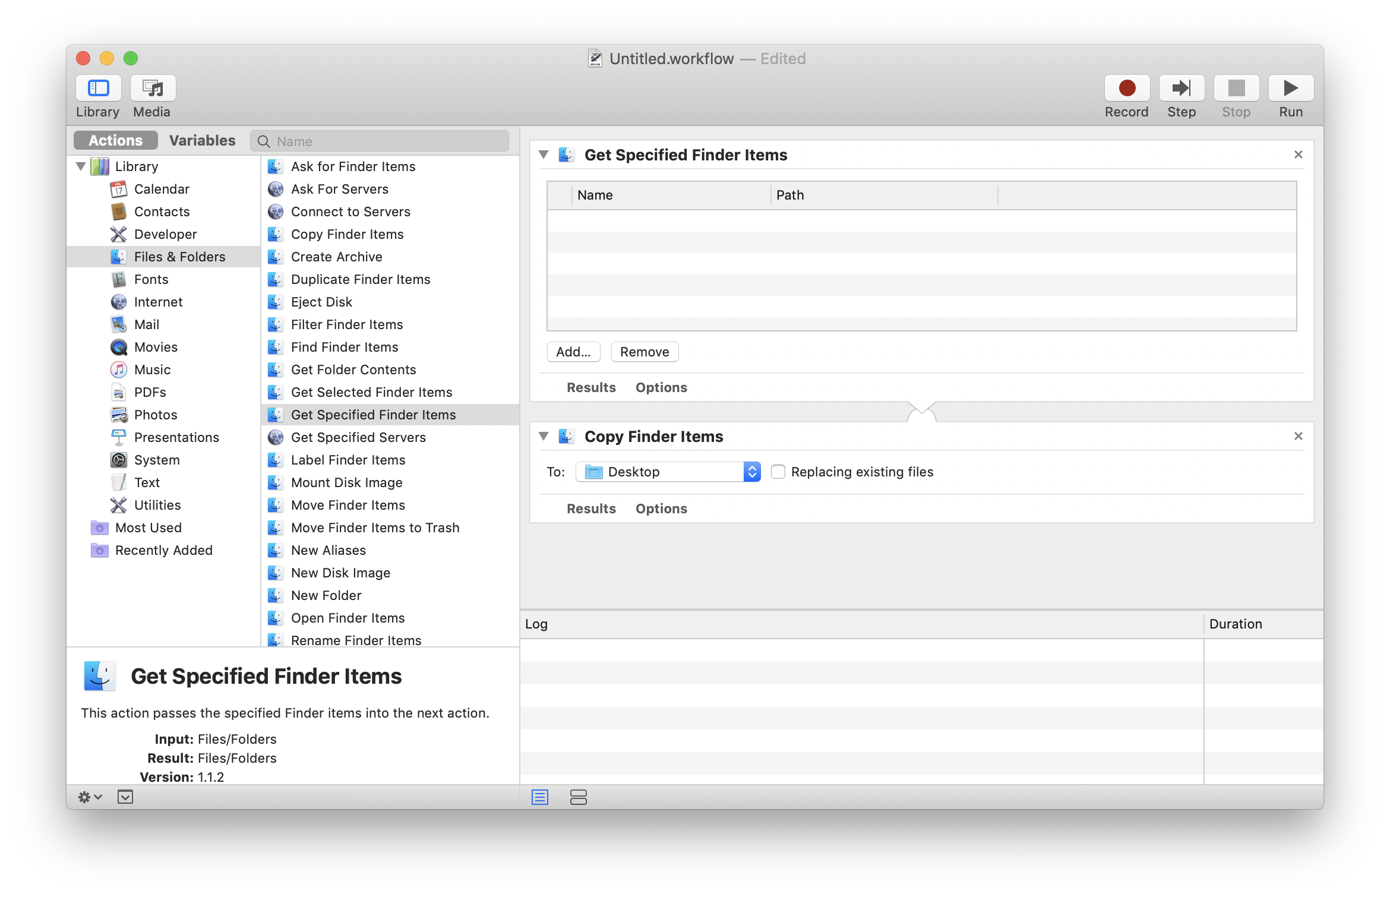Select the Music library category

tap(163, 369)
